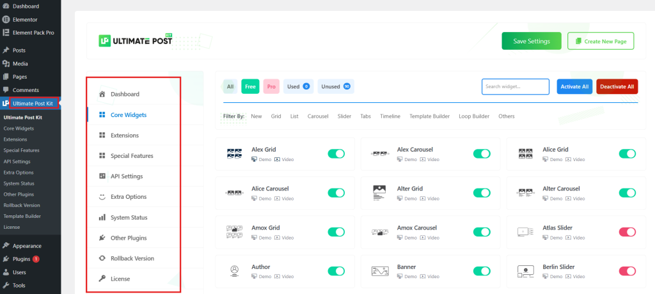Enable the Atlas Slider widget
This screenshot has height=294, width=655.
tap(627, 232)
